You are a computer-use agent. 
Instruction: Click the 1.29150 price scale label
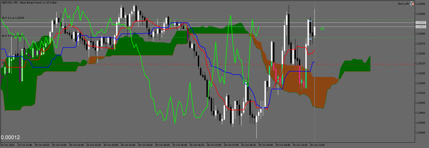point(421,83)
